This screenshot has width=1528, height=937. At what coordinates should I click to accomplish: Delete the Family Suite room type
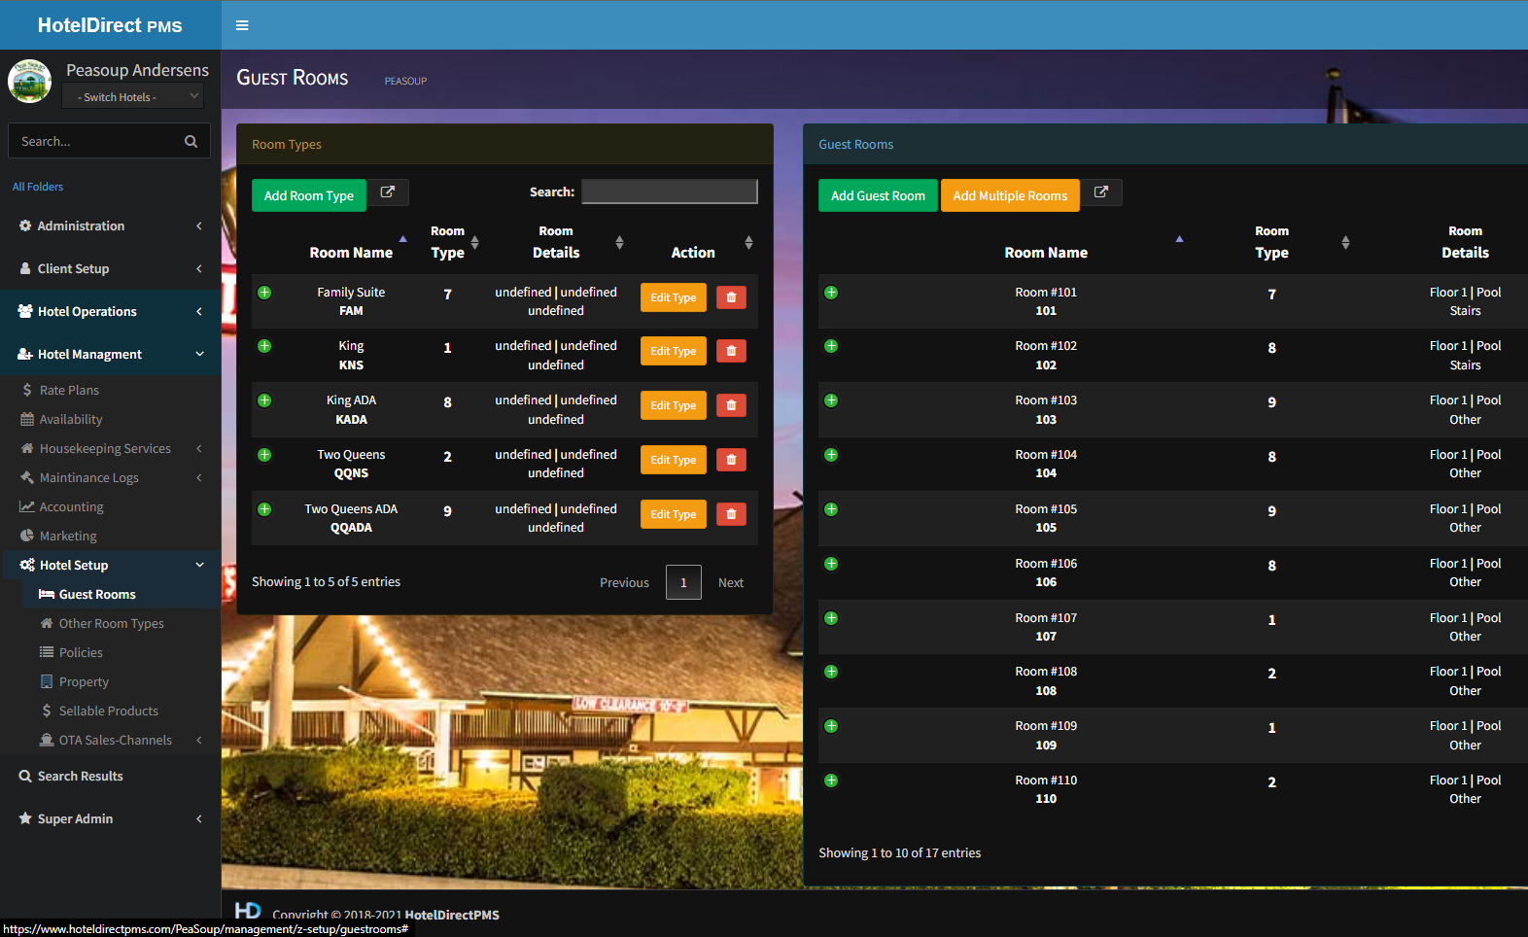coord(731,297)
